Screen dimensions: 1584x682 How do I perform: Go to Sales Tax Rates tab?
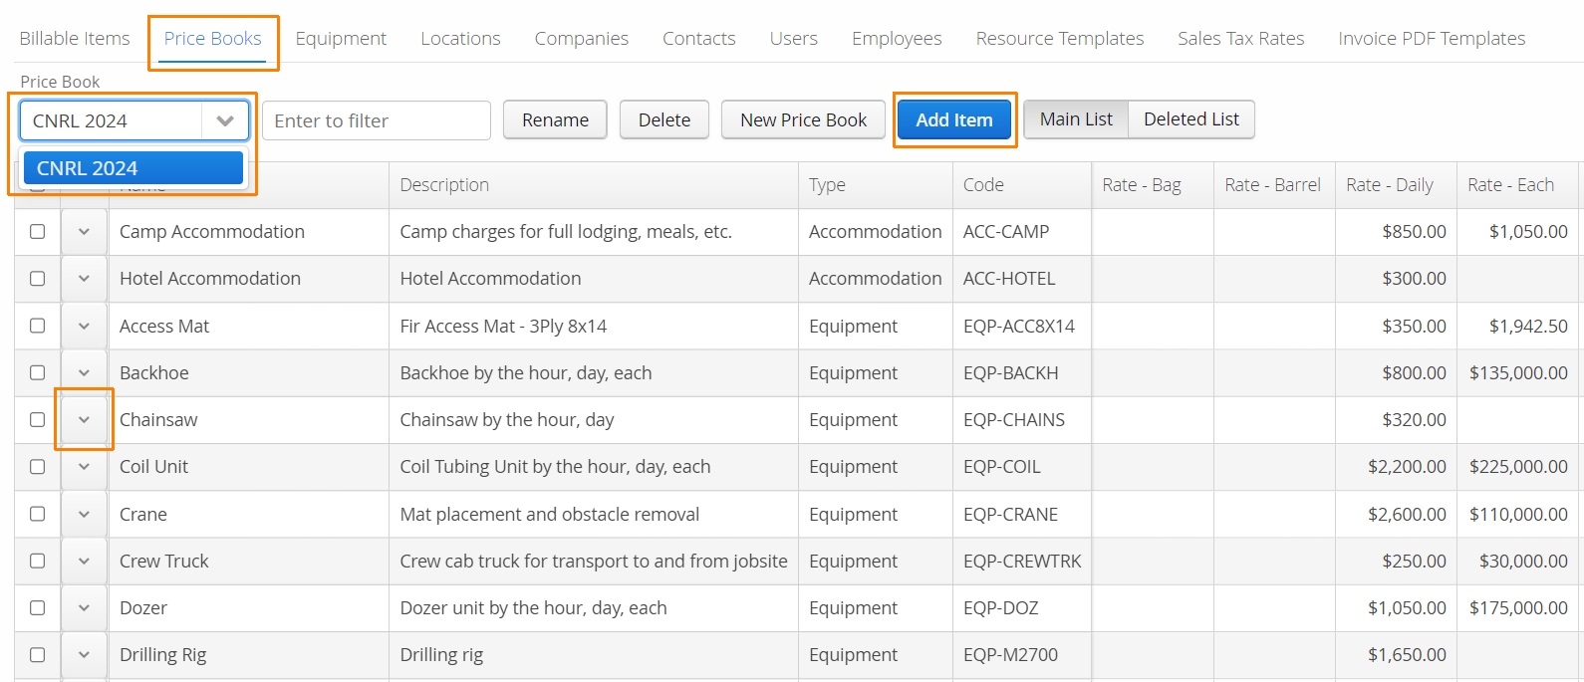click(1241, 38)
